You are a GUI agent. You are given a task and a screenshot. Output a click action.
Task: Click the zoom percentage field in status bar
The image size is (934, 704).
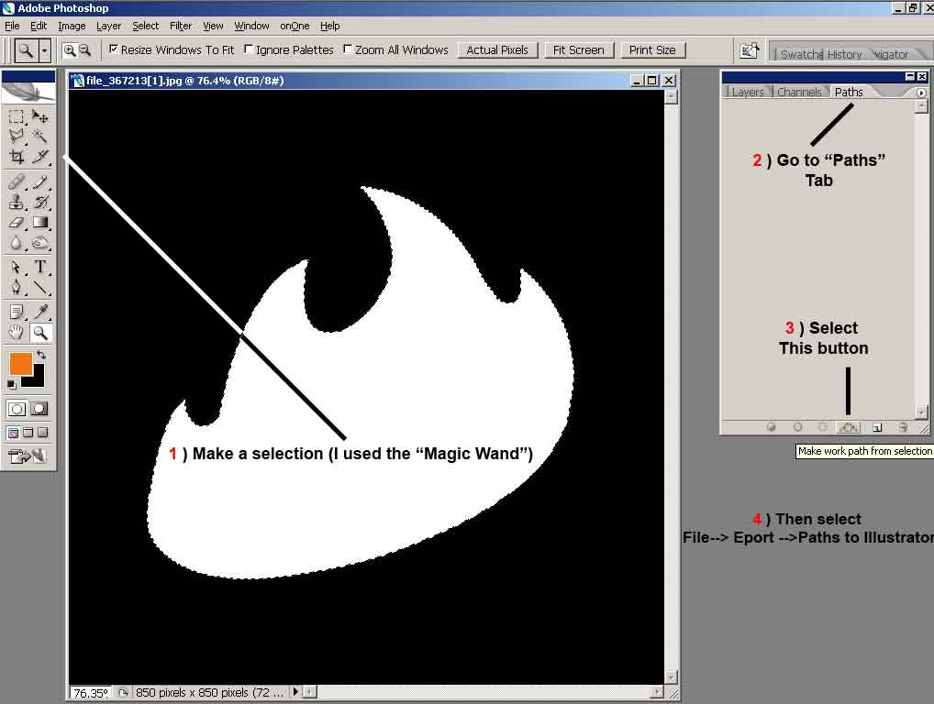click(90, 693)
